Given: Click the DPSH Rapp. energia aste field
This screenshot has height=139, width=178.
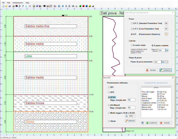Looking at the screenshot, I should [x=131, y=100].
